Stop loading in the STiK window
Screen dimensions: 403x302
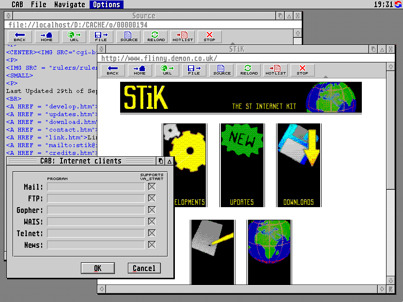303,70
